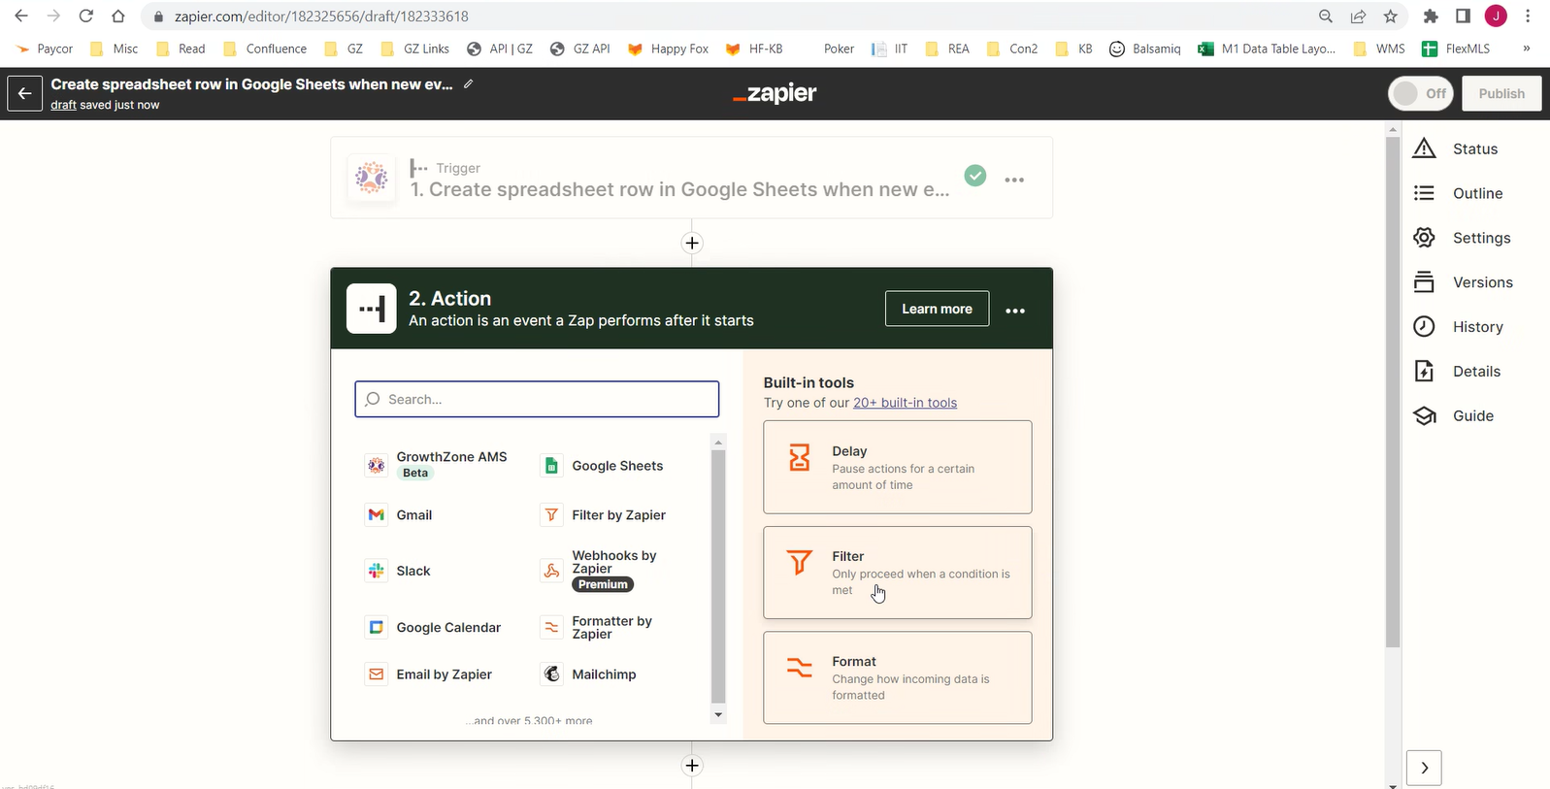Screen dimensions: 1550x789
Task: Select GrowthZone AMS app
Action: tap(438, 465)
